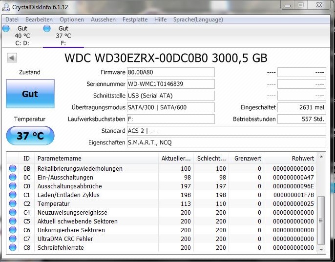Select Ausschaltungsabbrüche row
The width and height of the screenshot is (335, 262).
pos(162,186)
